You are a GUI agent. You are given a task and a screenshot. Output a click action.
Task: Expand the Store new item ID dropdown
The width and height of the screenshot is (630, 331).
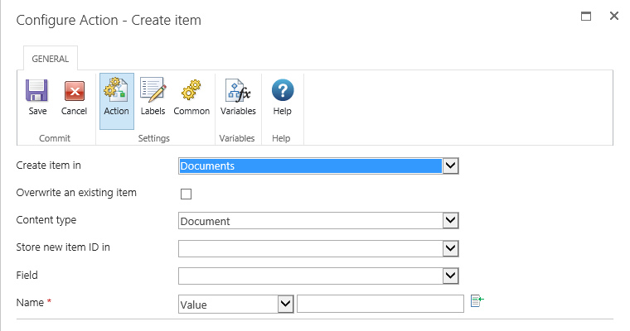click(450, 248)
